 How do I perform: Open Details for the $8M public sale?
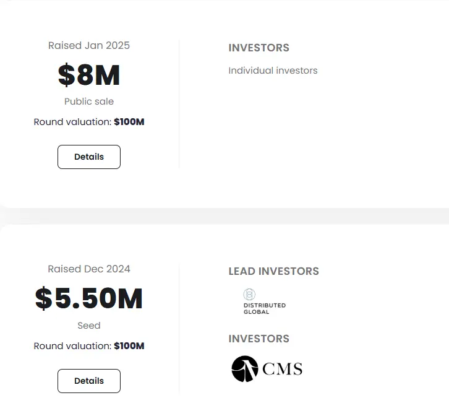point(89,157)
